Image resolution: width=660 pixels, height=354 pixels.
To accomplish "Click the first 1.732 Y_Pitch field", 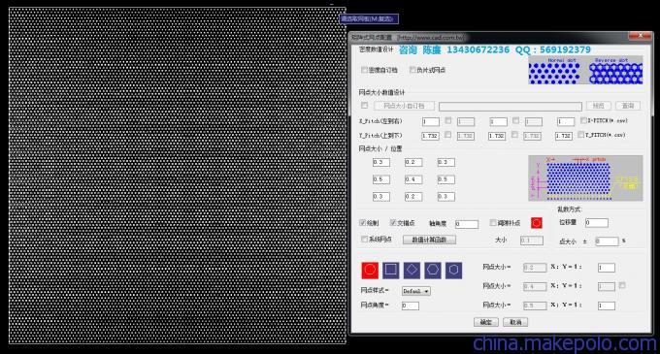I will (x=430, y=136).
